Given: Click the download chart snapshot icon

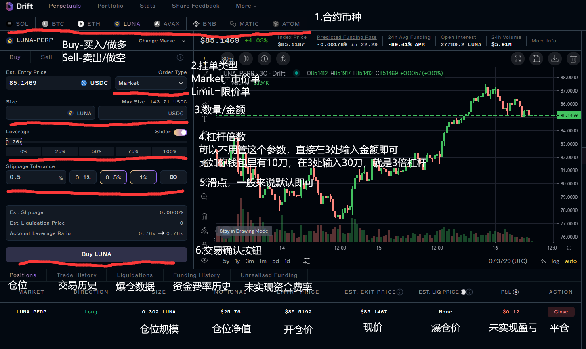Looking at the screenshot, I should (x=555, y=59).
